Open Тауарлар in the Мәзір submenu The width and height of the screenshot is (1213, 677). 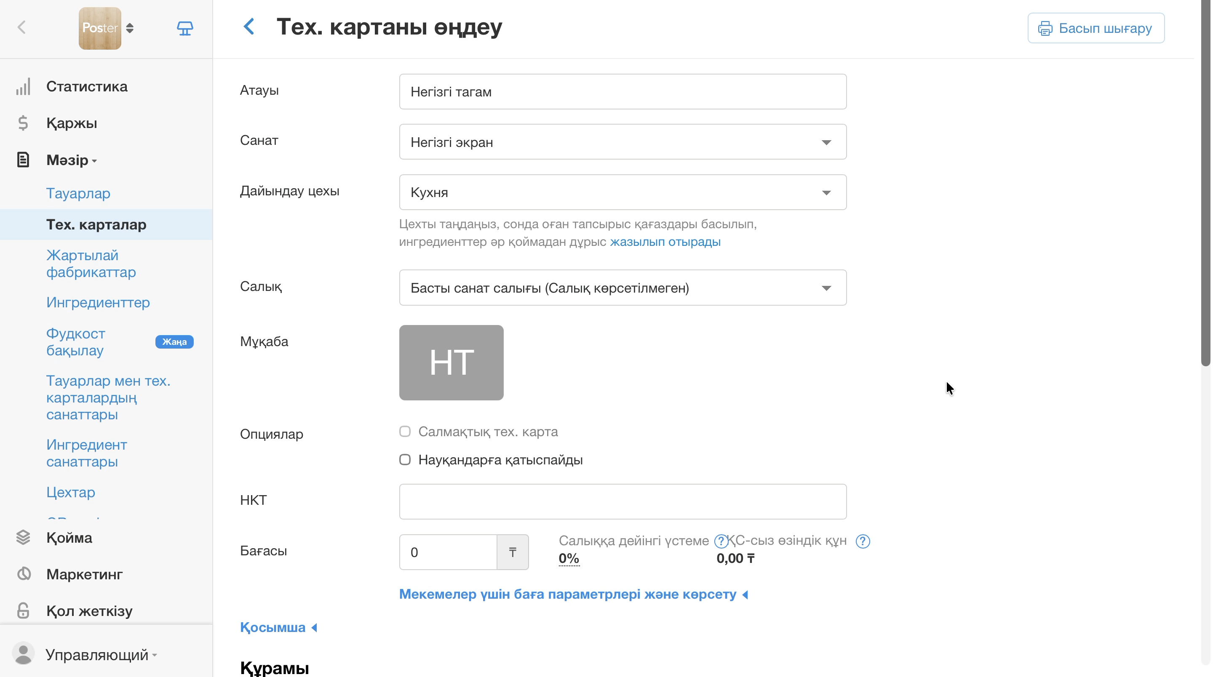click(x=78, y=193)
